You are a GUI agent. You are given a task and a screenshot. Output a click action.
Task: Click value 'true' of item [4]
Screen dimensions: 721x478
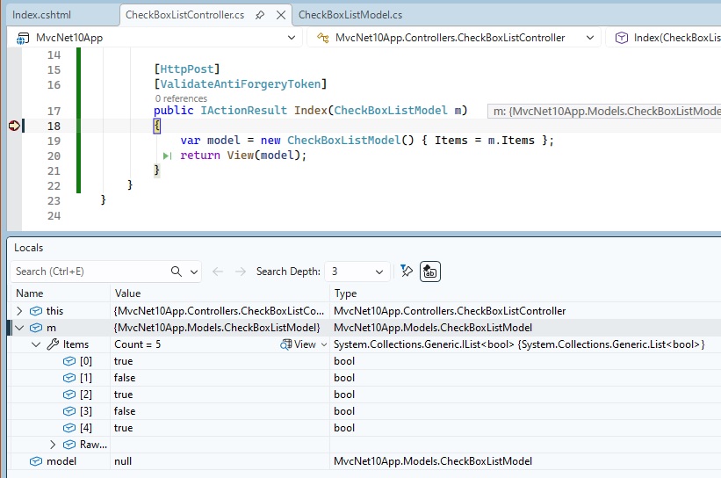[123, 428]
